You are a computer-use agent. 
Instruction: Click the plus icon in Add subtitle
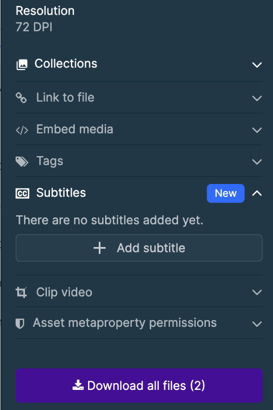100,248
